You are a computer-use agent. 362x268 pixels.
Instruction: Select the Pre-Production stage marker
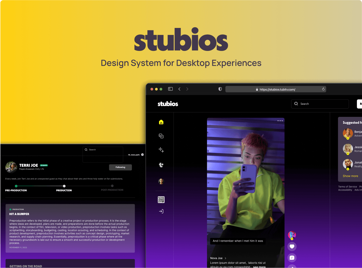[x=16, y=186]
